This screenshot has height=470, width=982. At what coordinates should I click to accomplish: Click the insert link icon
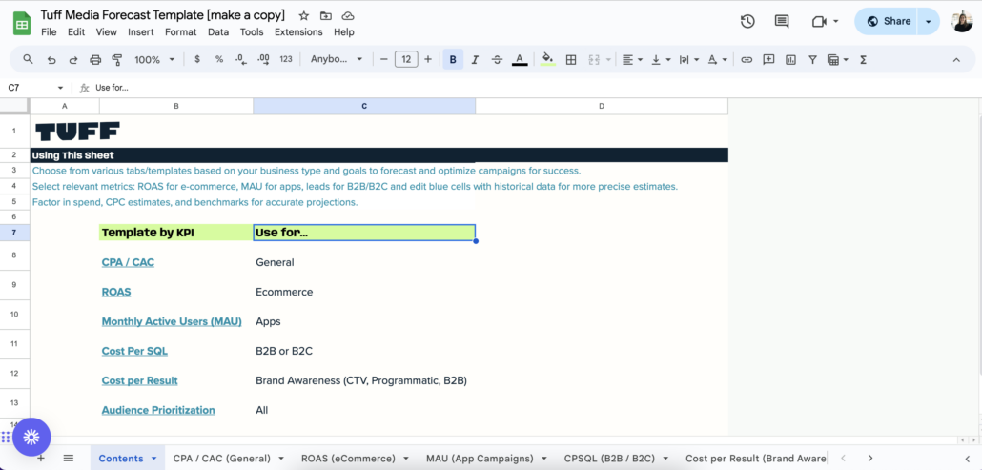[747, 59]
